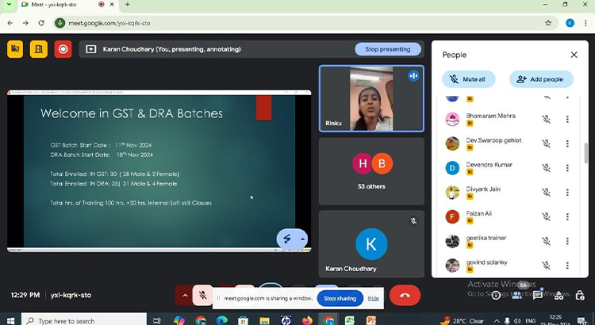Click the Windows taskbar search box
Image resolution: width=595 pixels, height=325 pixels.
point(75,320)
